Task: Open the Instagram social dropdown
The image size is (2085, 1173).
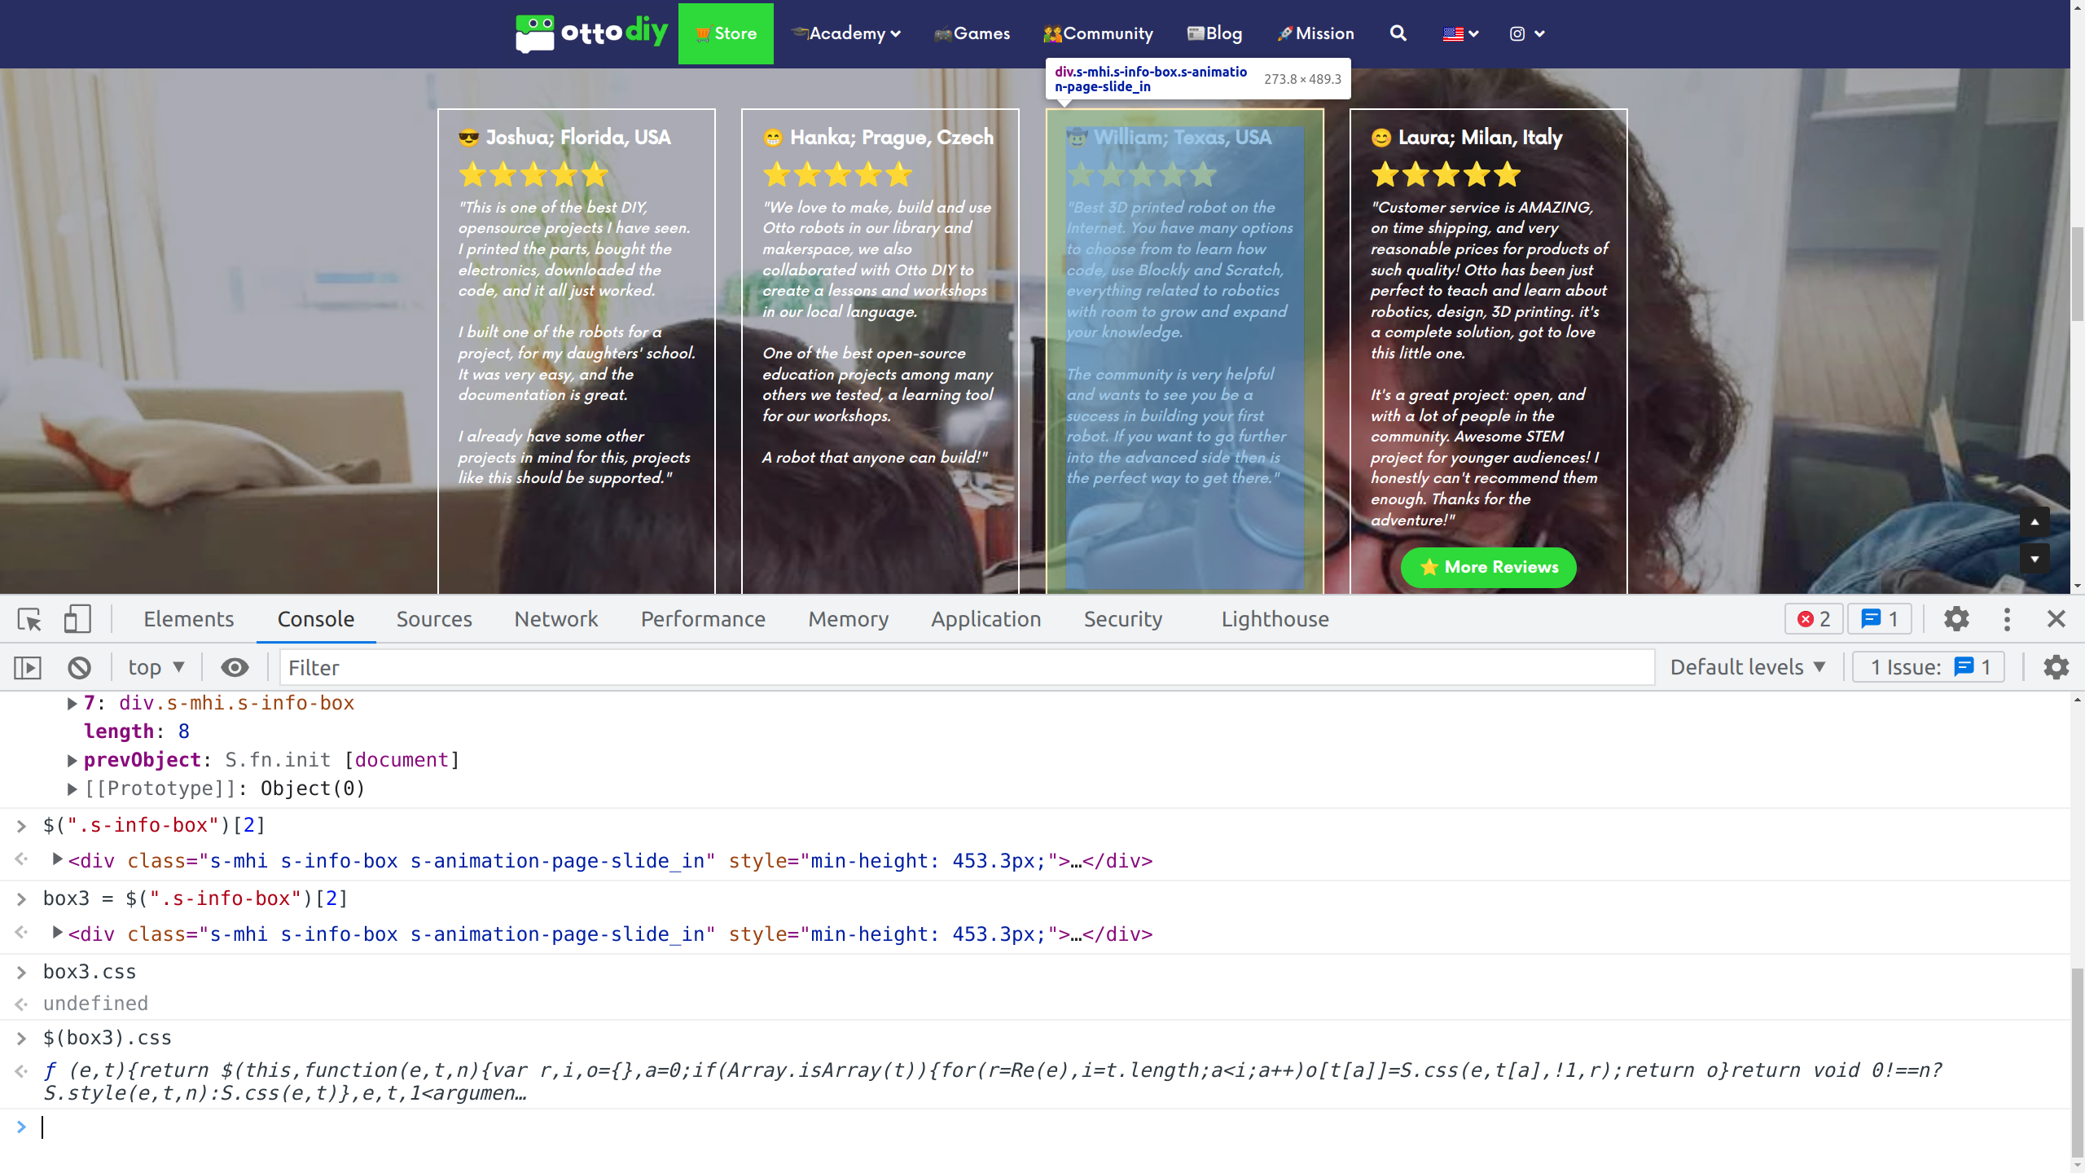Action: click(1527, 33)
